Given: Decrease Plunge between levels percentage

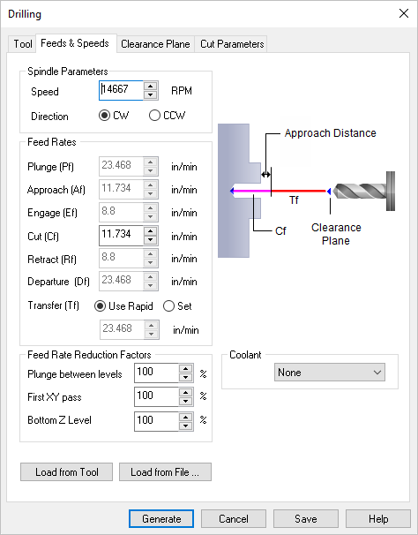Looking at the screenshot, I should (x=185, y=377).
